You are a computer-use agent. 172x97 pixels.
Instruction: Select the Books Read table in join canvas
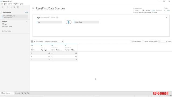[x=87, y=22]
